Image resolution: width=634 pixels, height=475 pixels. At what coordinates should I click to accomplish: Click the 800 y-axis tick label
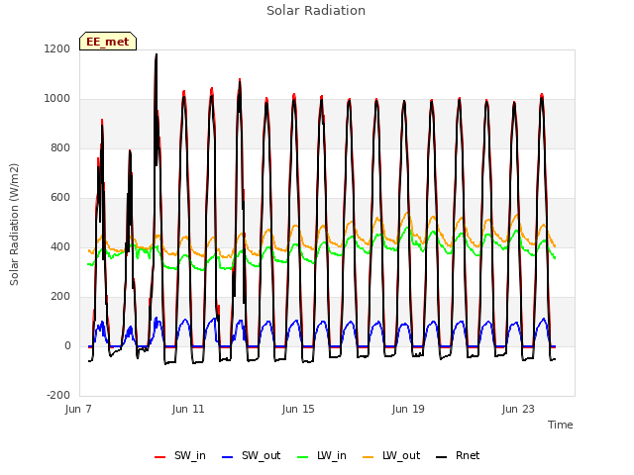60,147
